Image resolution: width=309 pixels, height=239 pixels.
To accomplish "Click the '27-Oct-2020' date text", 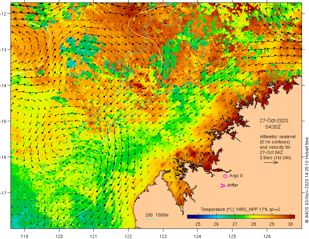I will (274, 121).
